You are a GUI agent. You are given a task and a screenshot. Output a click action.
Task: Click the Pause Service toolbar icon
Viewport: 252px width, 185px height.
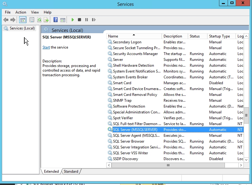tap(87, 20)
